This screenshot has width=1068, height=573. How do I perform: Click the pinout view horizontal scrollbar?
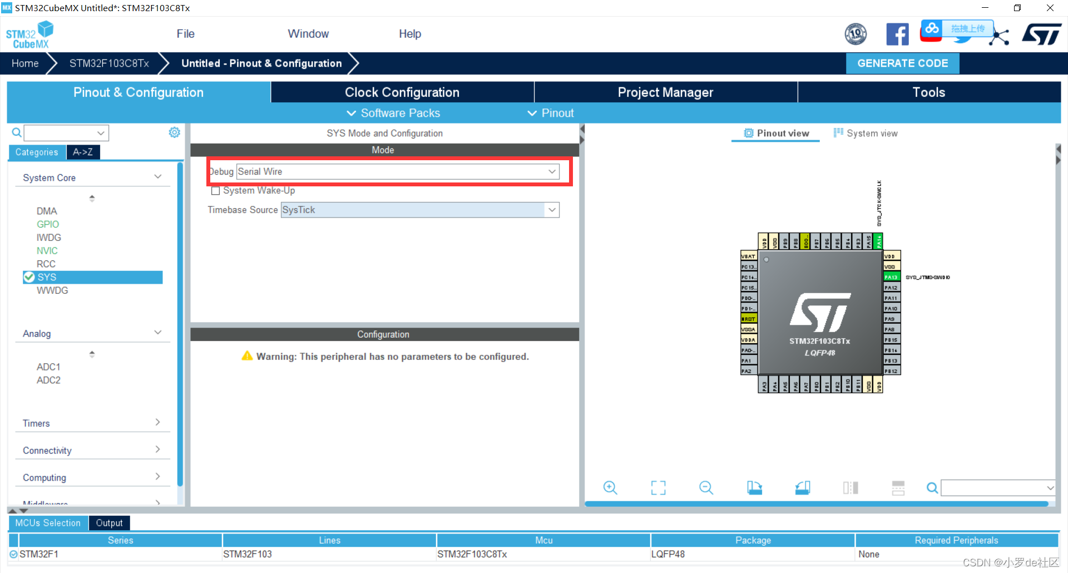[817, 504]
